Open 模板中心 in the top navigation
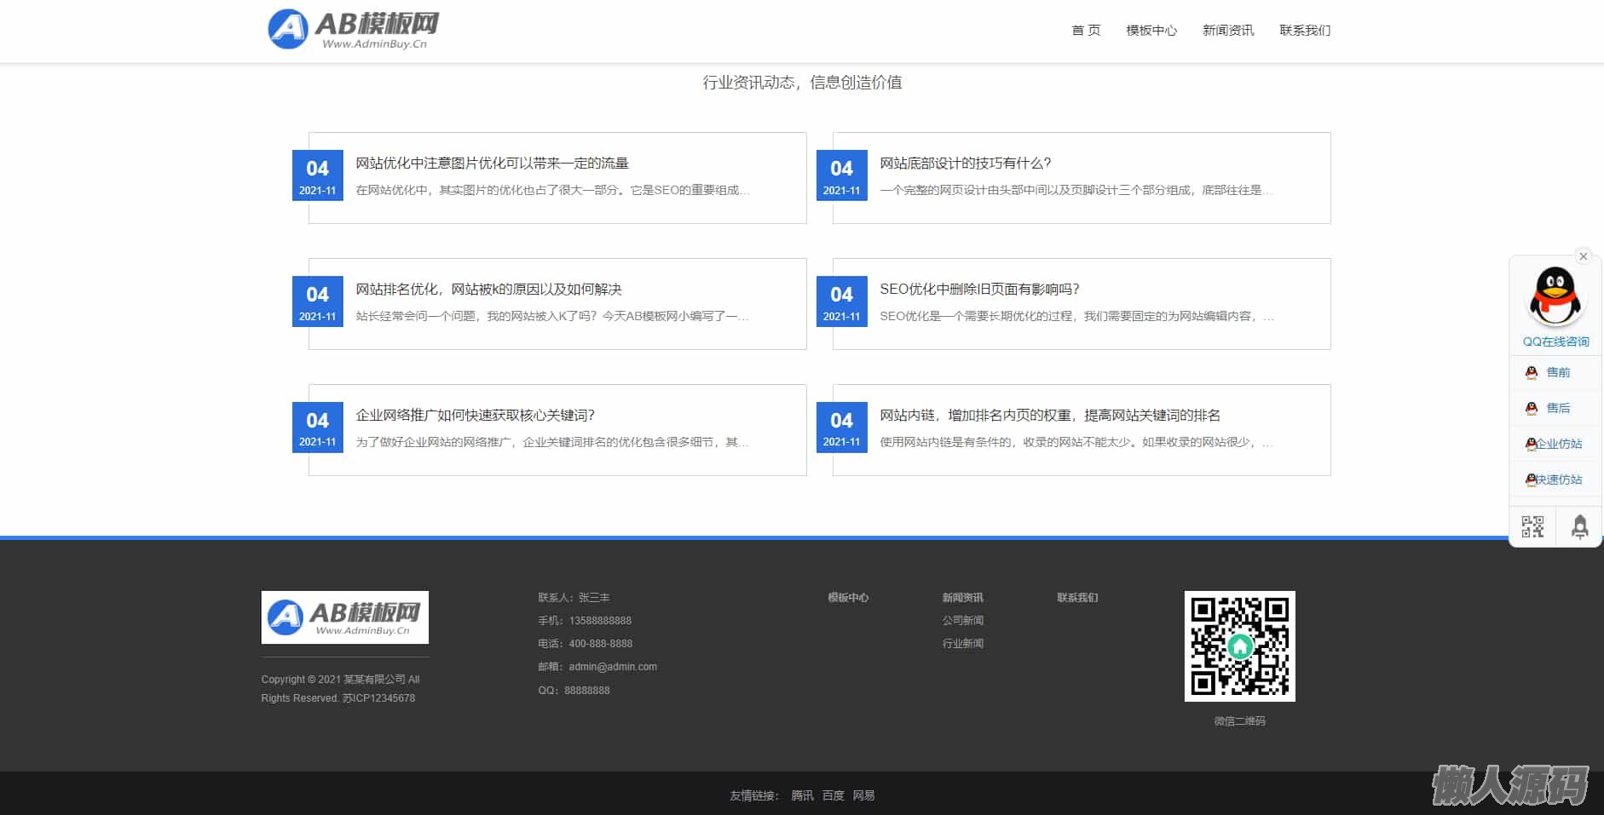Image resolution: width=1604 pixels, height=815 pixels. point(1151,31)
